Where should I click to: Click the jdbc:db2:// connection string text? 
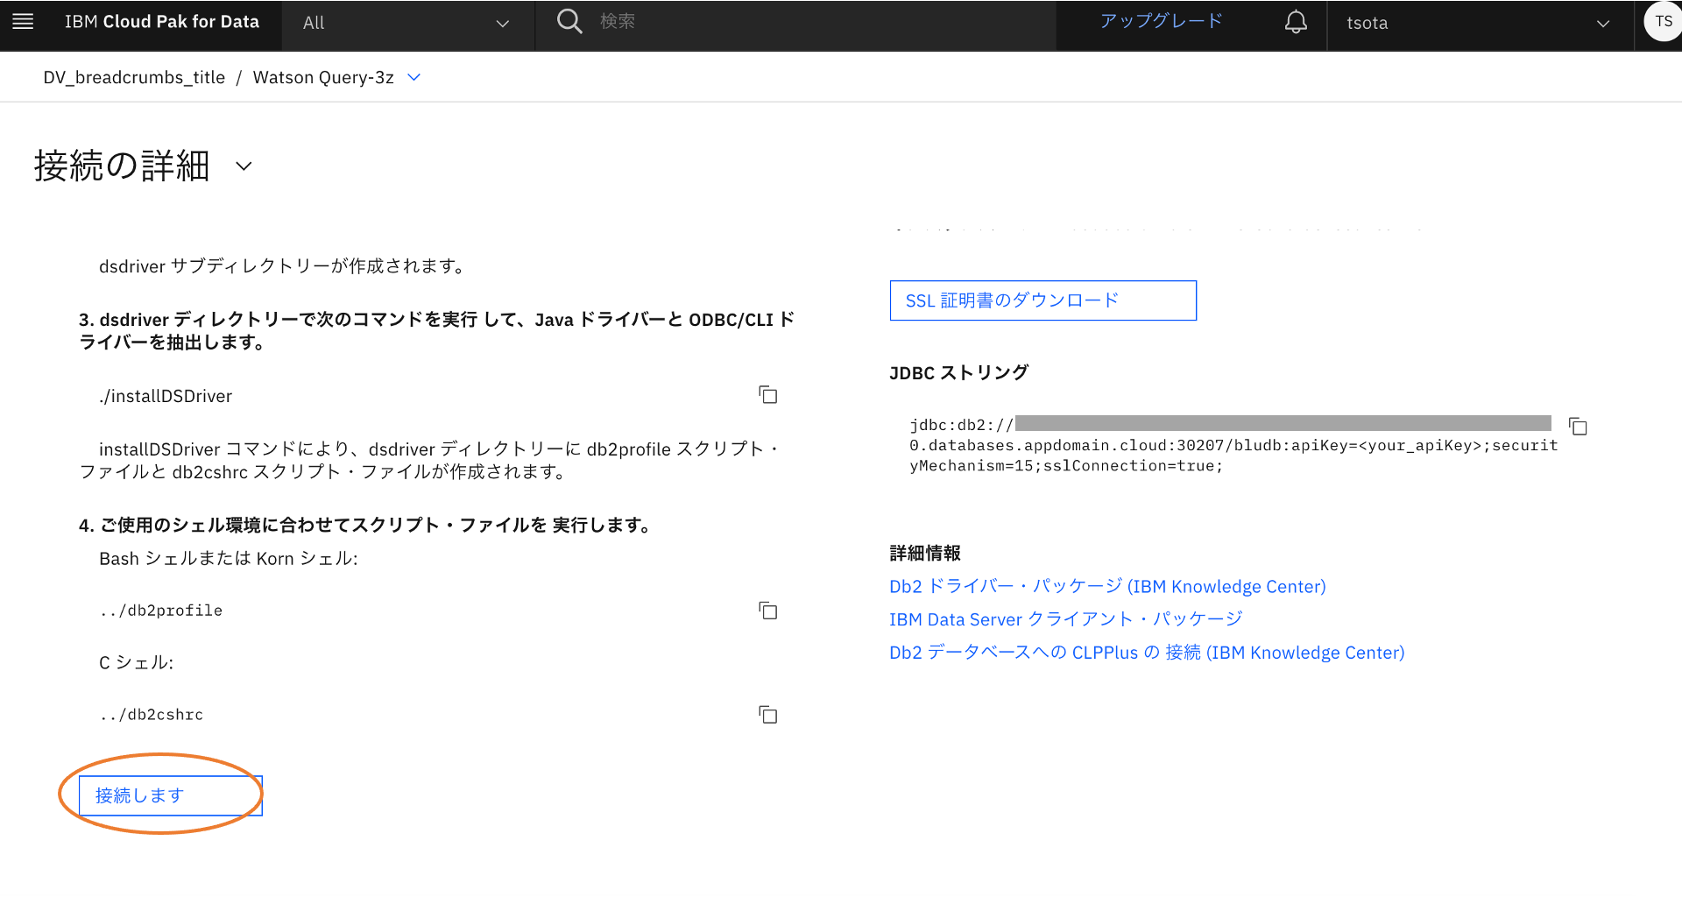(1233, 445)
